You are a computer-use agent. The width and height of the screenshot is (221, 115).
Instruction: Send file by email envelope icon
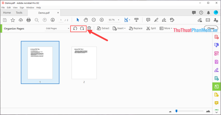click(208, 20)
